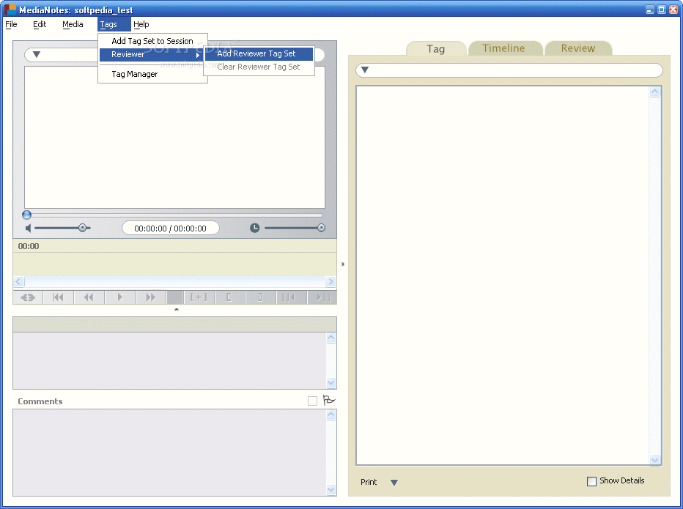Click the add segment [+] button
This screenshot has width=683, height=509.
pos(199,297)
